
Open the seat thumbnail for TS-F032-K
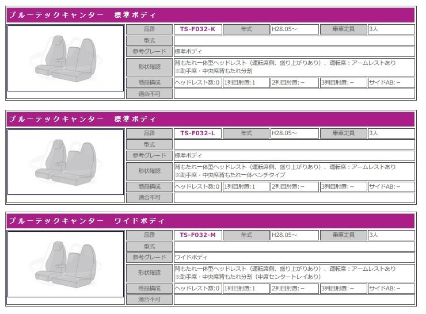click(66, 58)
